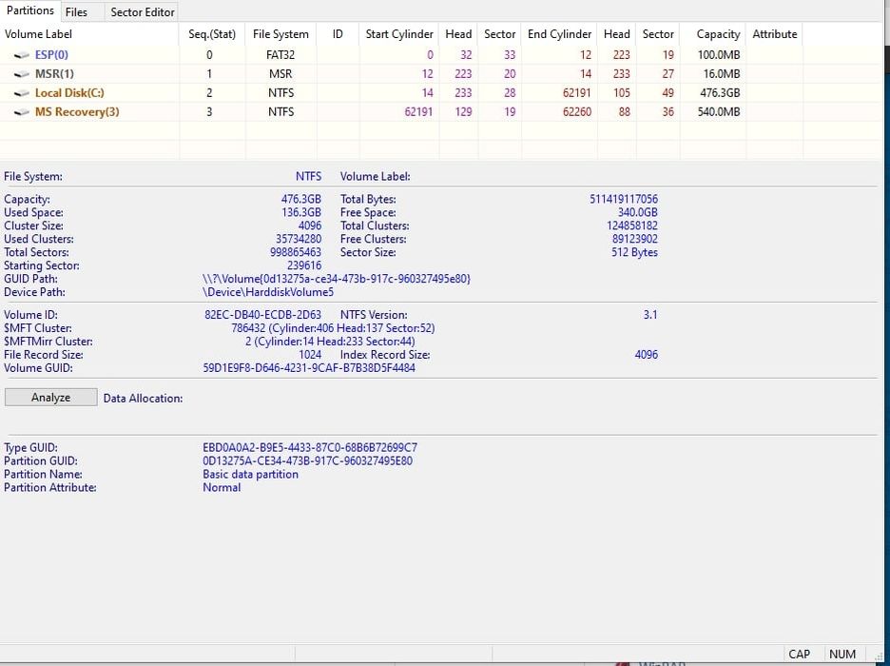Click the Total Sectors value 998865463
The image size is (890, 666).
pyautogui.click(x=296, y=252)
